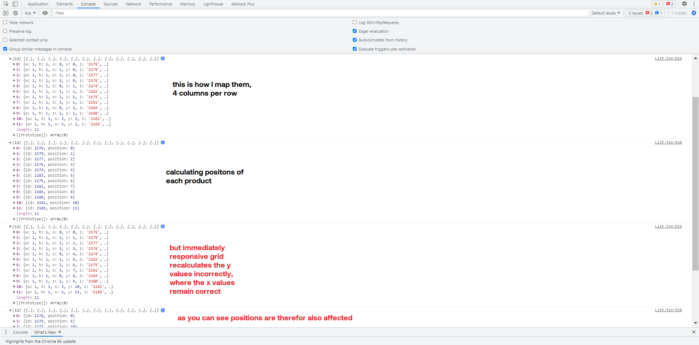Click the console vertical scrollbar thumb
The height and width of the screenshot is (345, 699).
tap(695, 184)
